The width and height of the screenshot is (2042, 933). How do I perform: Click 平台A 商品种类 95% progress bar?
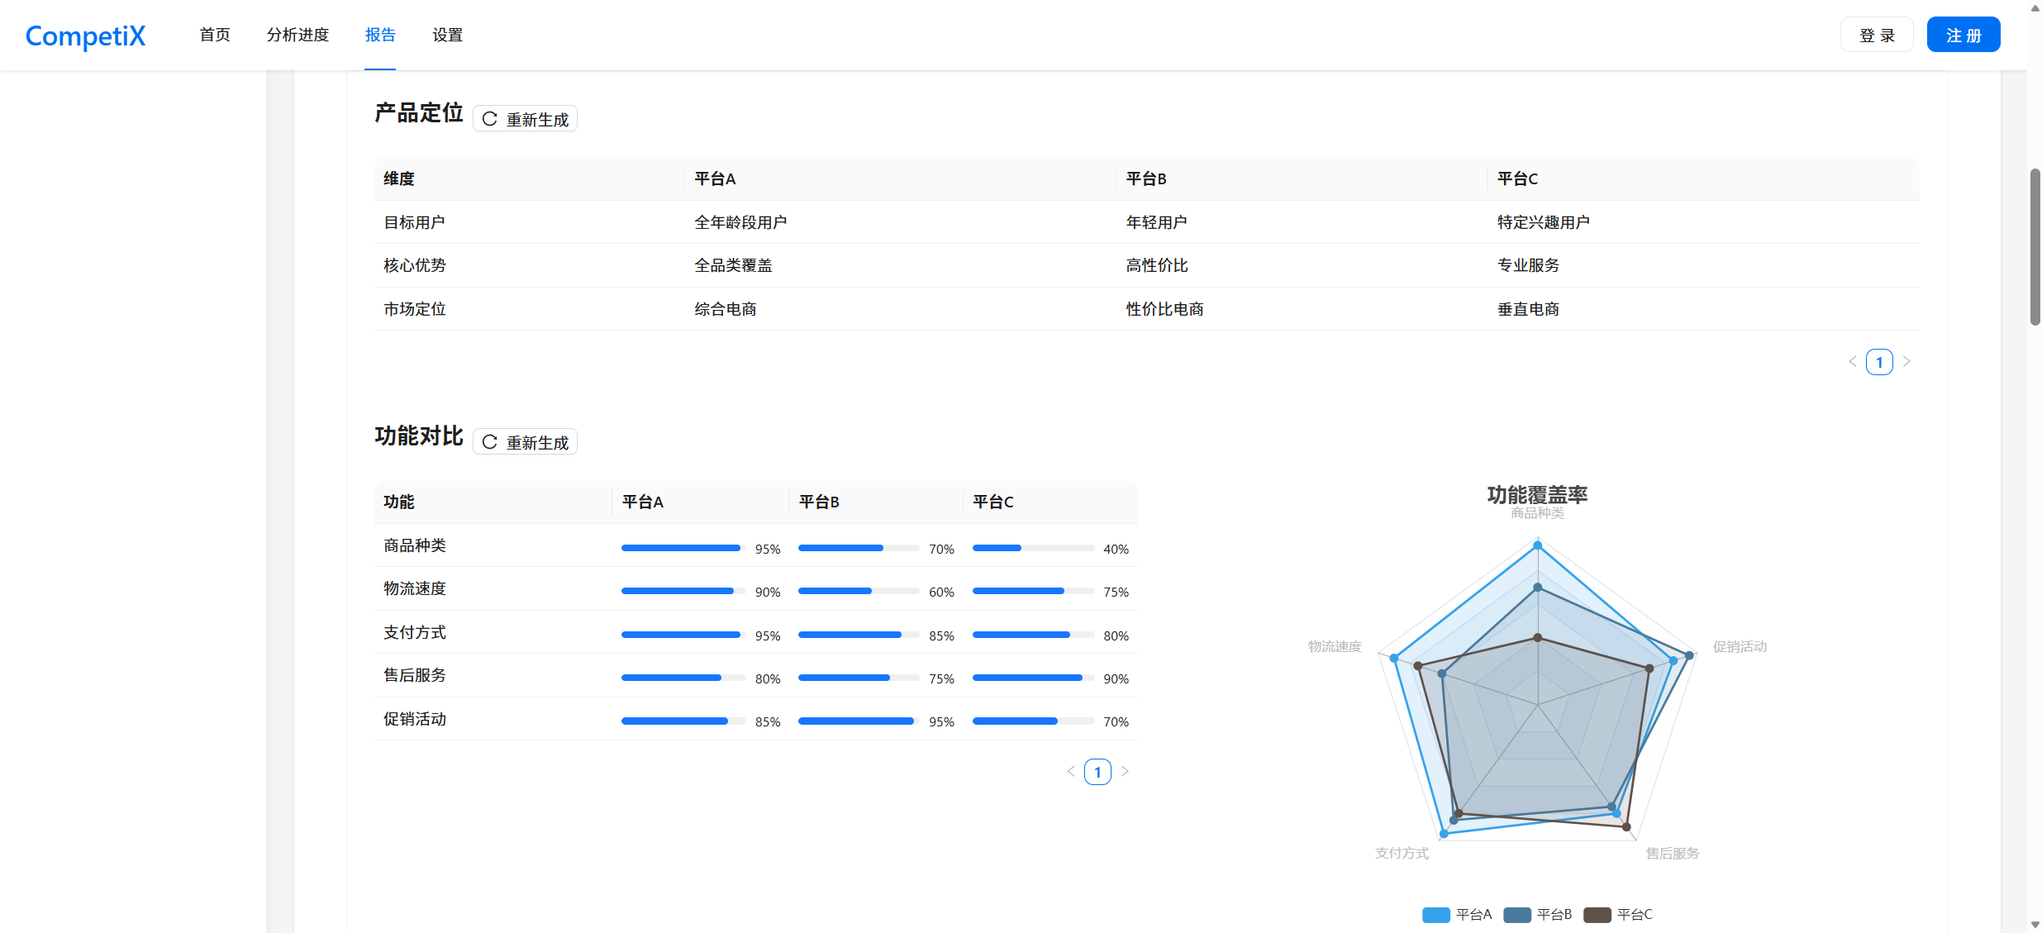click(683, 548)
